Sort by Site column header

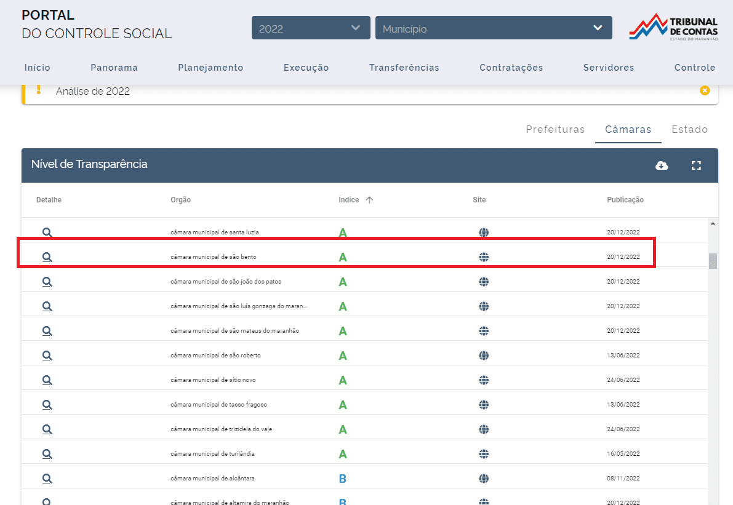479,200
